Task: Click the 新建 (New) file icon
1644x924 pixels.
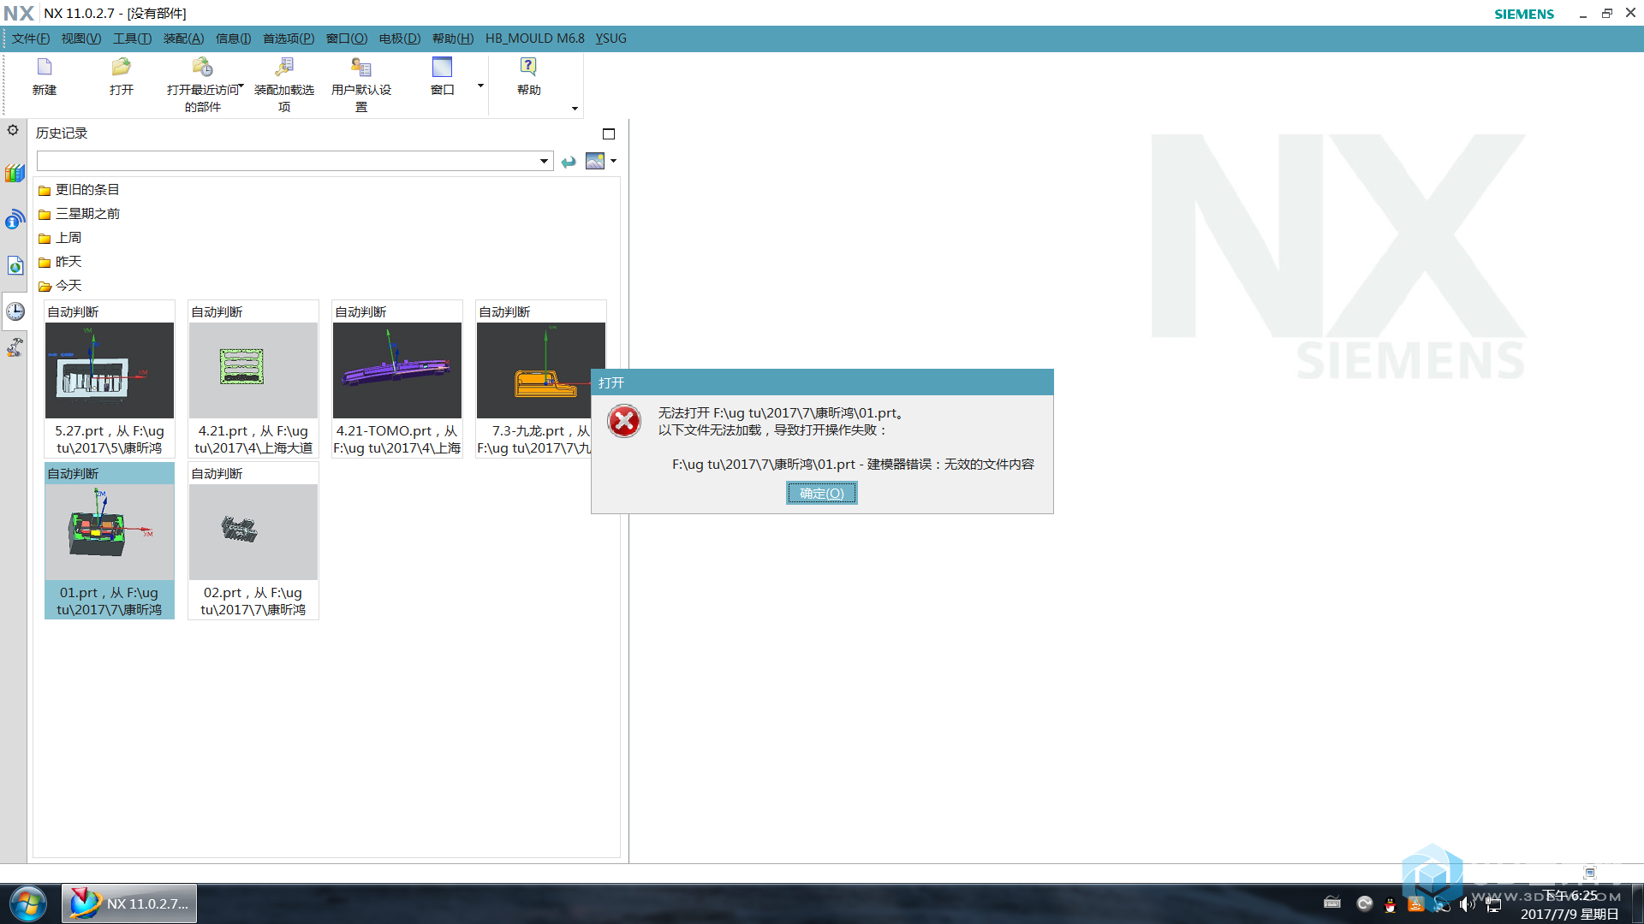Action: pos(45,67)
